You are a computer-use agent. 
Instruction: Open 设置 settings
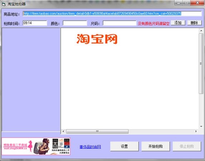click(x=124, y=146)
